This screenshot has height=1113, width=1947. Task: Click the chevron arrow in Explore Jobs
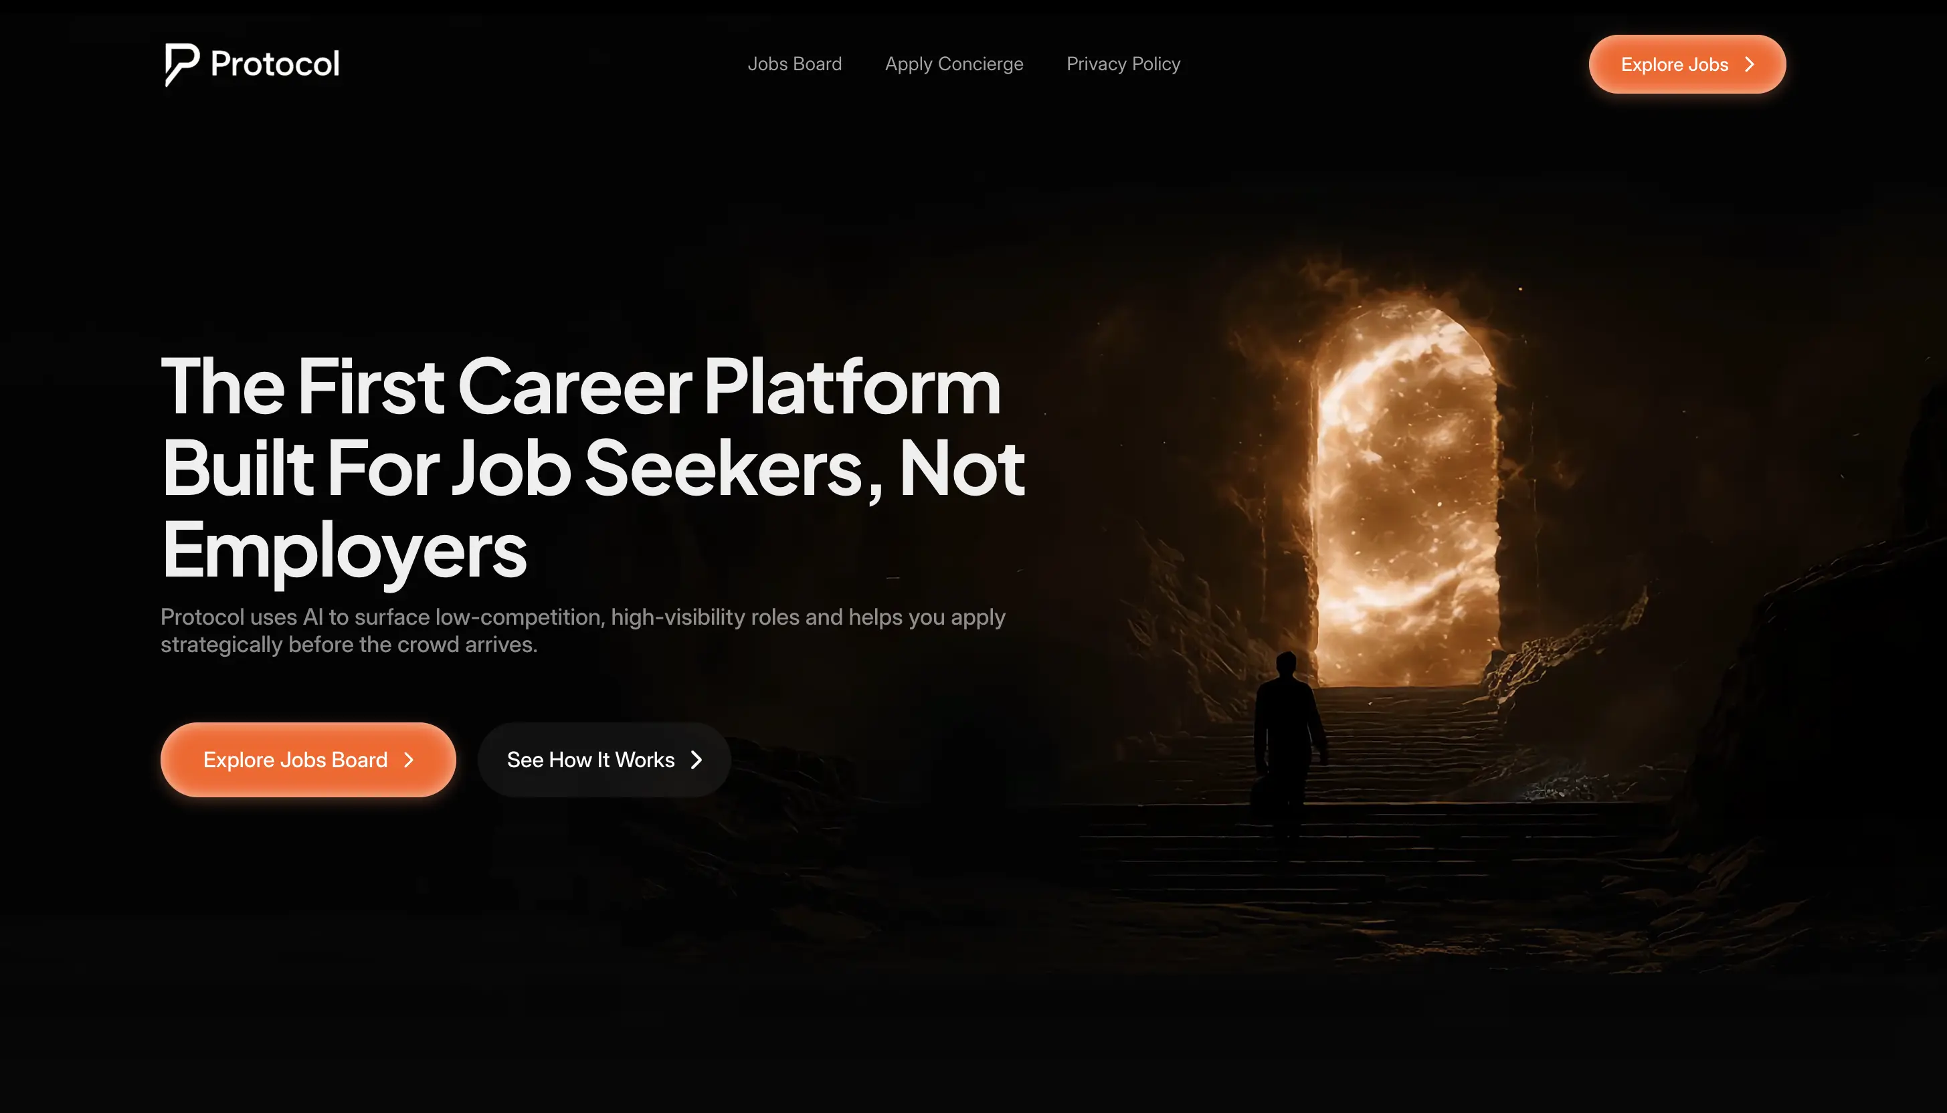[x=1749, y=65]
